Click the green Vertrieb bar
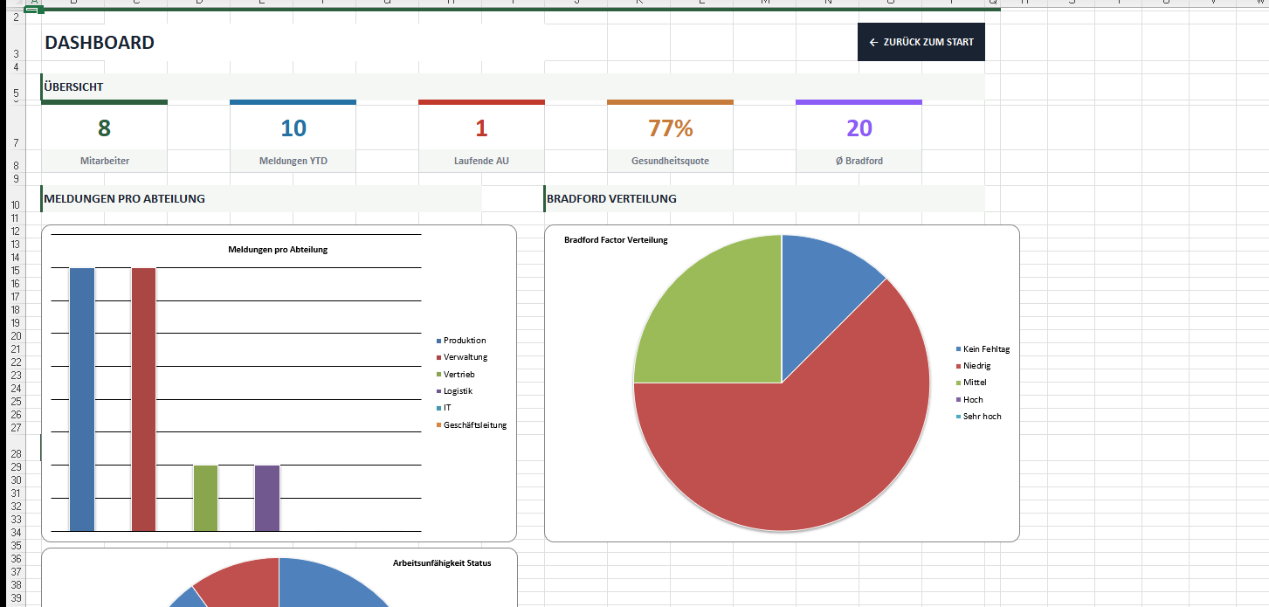This screenshot has width=1269, height=607. 205,498
